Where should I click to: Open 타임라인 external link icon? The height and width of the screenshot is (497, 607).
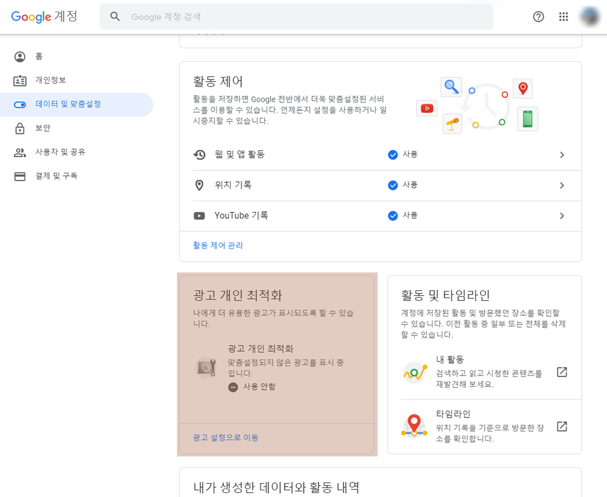(x=561, y=427)
